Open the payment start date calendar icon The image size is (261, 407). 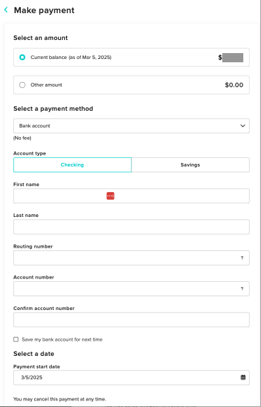pos(243,378)
